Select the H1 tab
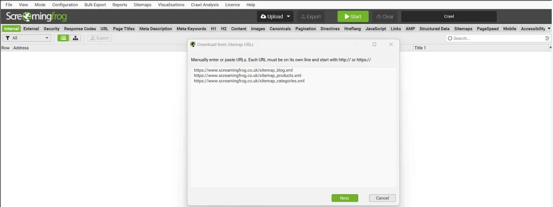Image resolution: width=553 pixels, height=207 pixels. pyautogui.click(x=213, y=29)
